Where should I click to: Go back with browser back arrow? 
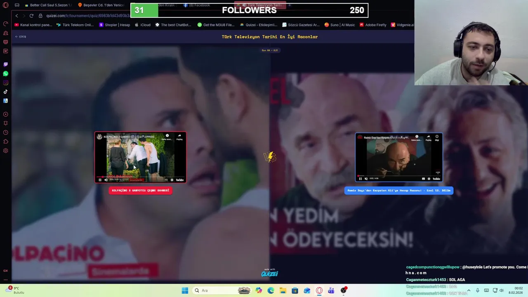tap(16, 16)
